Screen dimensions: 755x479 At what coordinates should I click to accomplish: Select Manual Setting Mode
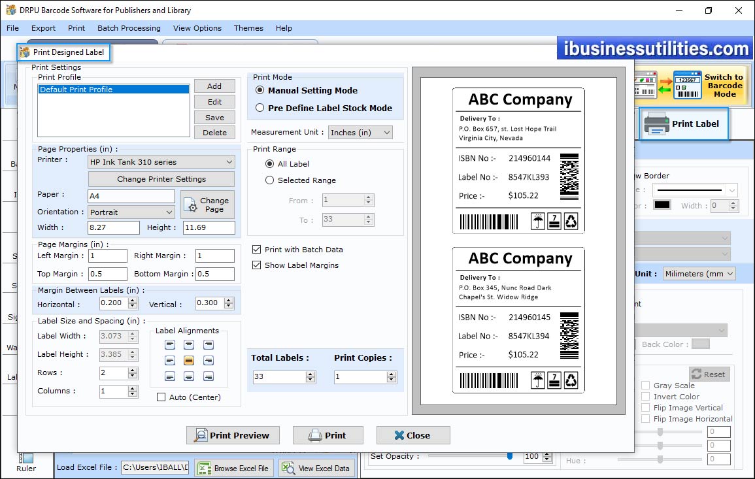pyautogui.click(x=260, y=90)
